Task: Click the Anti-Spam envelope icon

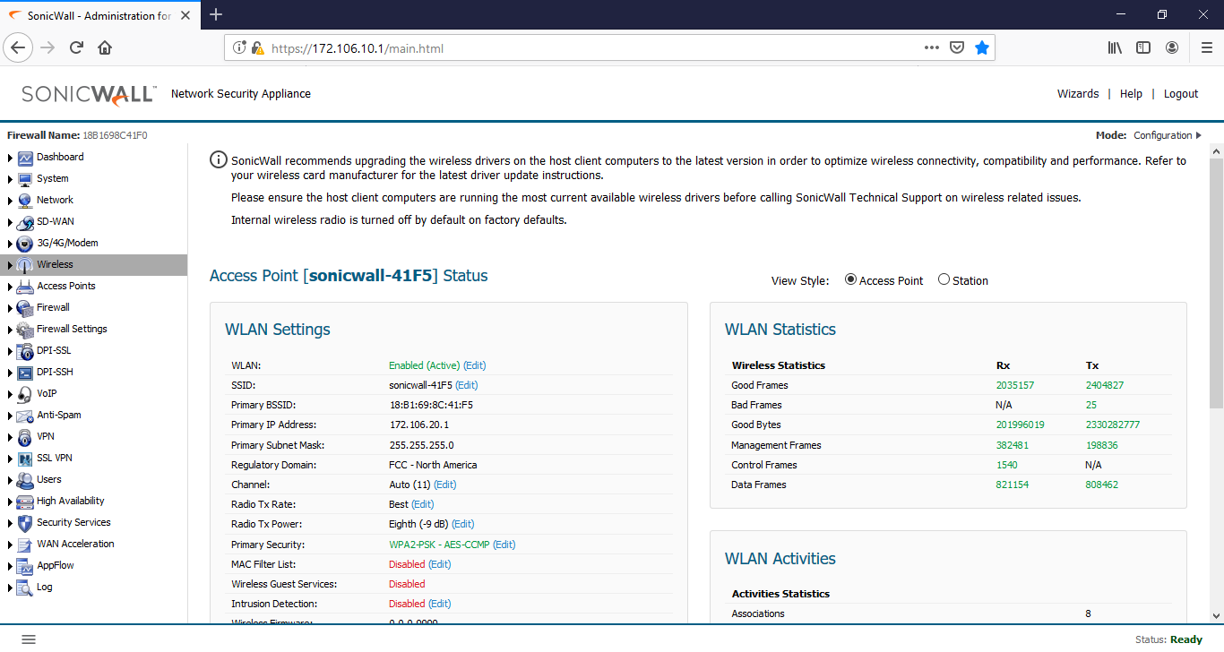Action: [x=25, y=416]
